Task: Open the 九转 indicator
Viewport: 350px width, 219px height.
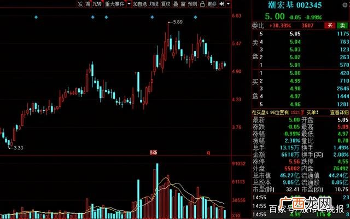Action: tap(97, 4)
